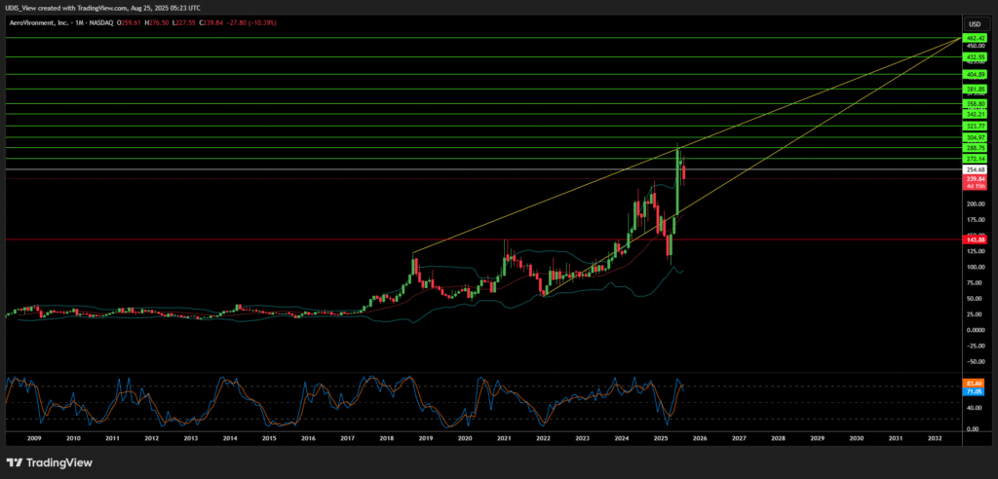Select the 404.89 horizontal line label
998x479 pixels.
point(973,74)
